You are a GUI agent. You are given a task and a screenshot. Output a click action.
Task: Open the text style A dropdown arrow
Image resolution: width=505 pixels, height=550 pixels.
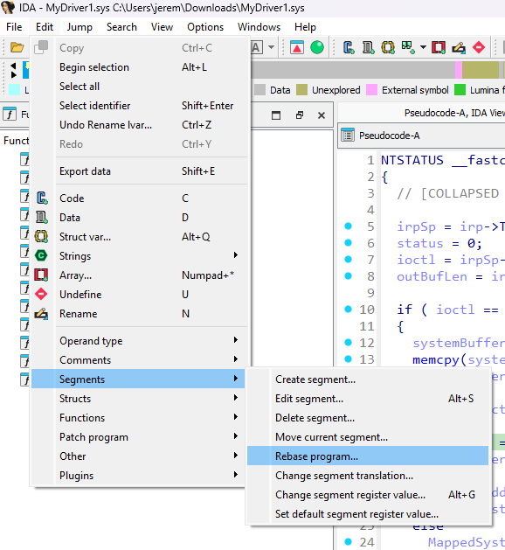pyautogui.click(x=271, y=47)
